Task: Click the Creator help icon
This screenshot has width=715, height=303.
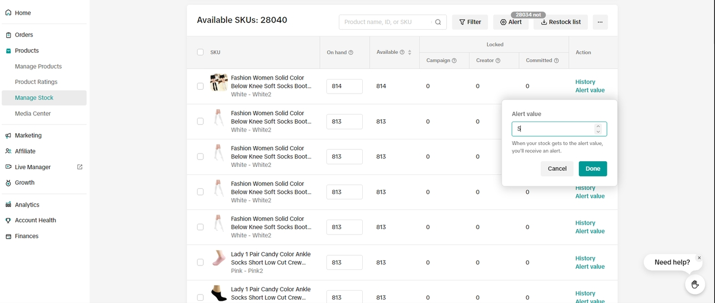Action: pyautogui.click(x=498, y=60)
